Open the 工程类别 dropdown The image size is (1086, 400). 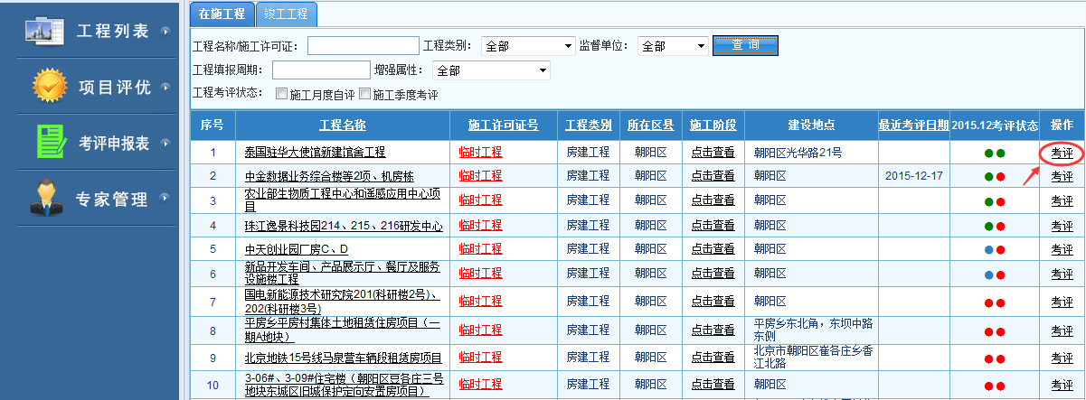click(527, 46)
